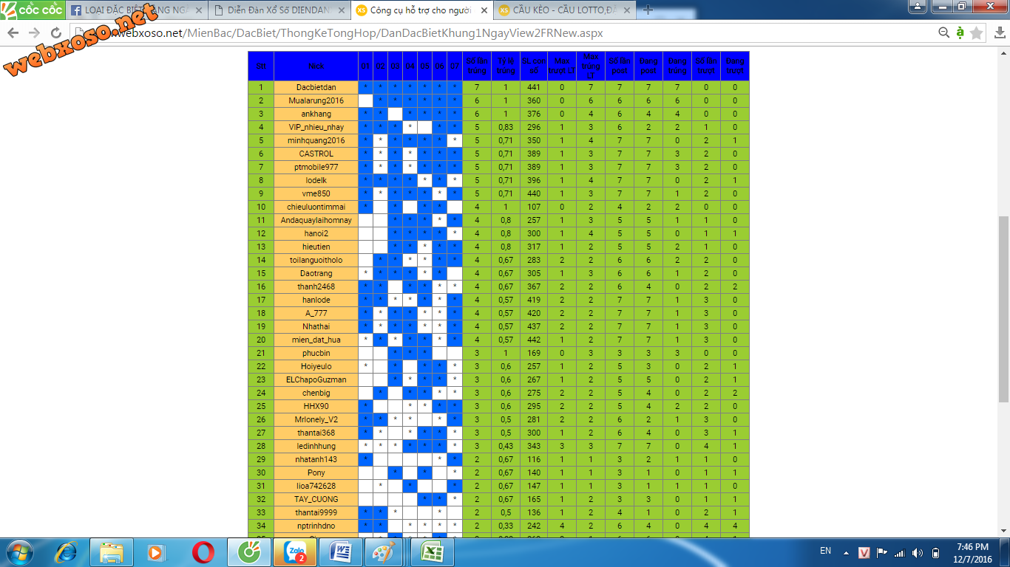Open a new tab with the plus button
Screen dimensions: 1010x567
(x=648, y=10)
